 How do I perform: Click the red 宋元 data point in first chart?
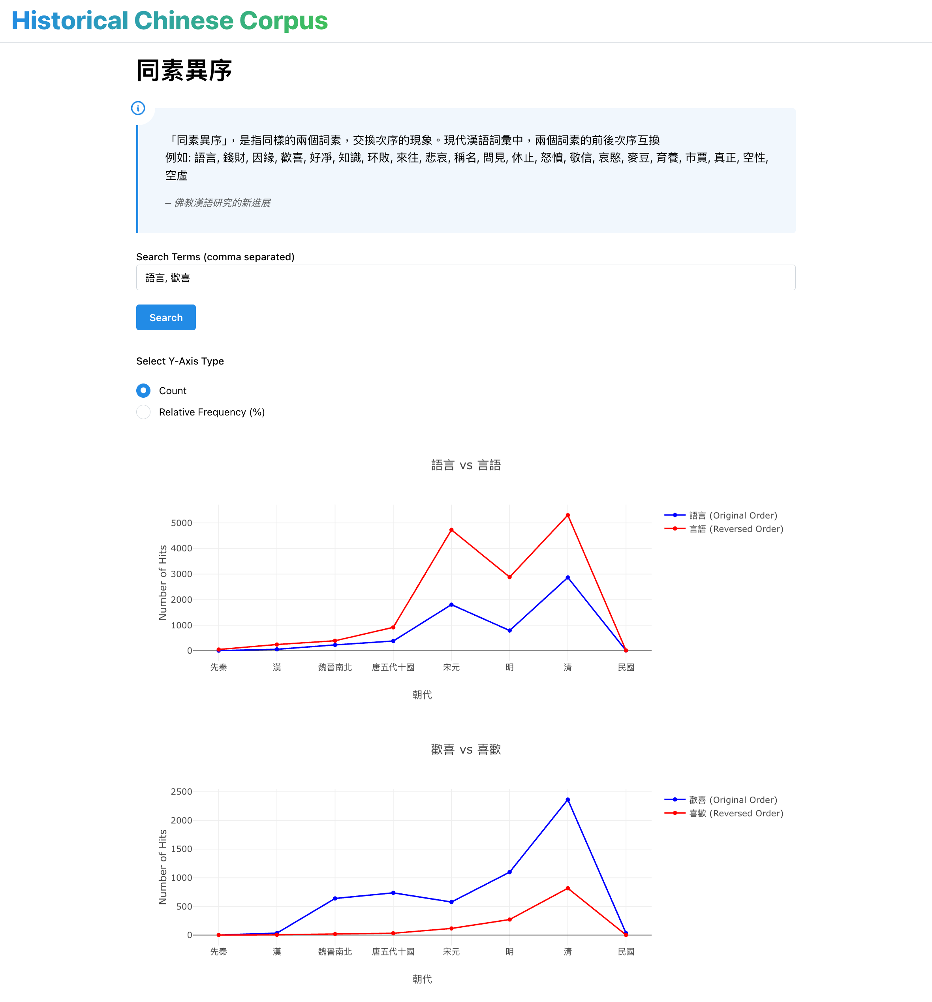(x=451, y=530)
